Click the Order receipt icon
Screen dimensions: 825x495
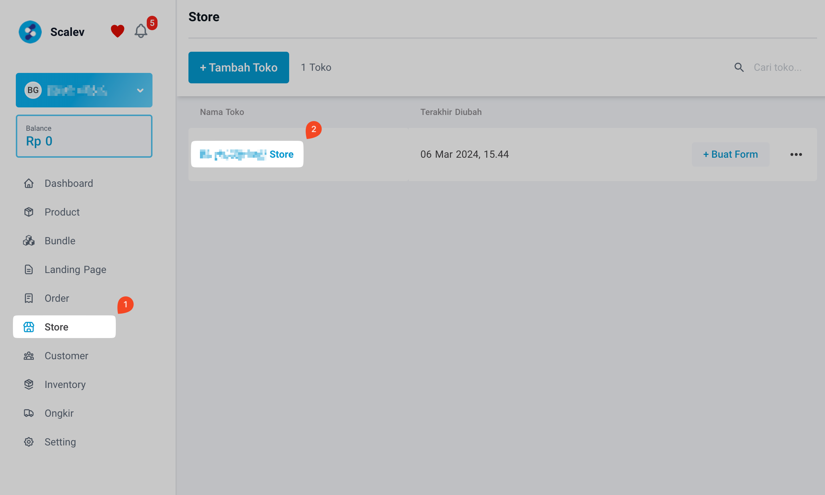29,298
